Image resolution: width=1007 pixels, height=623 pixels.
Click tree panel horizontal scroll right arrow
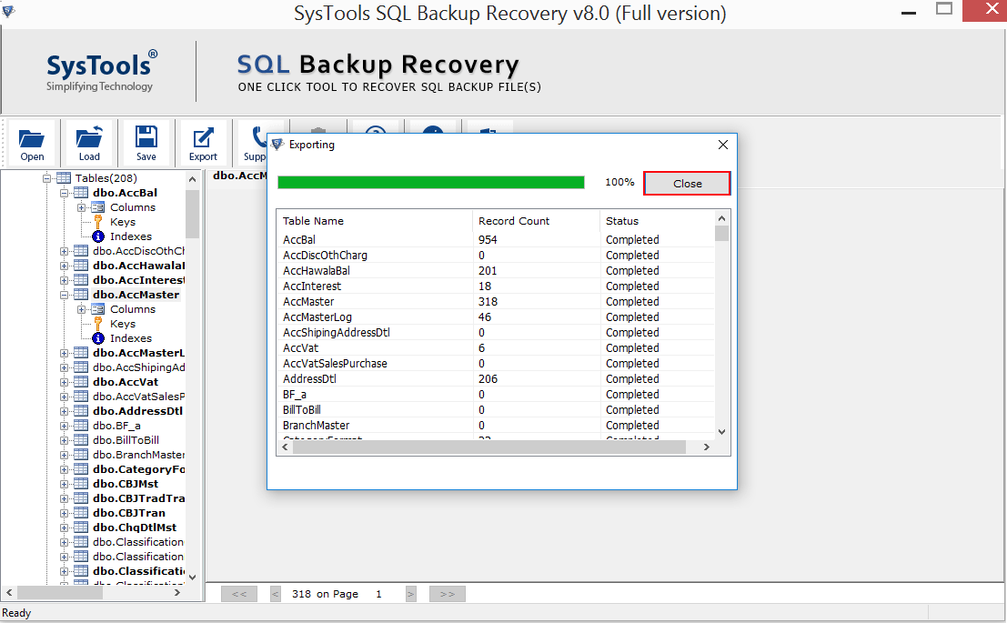(x=177, y=593)
